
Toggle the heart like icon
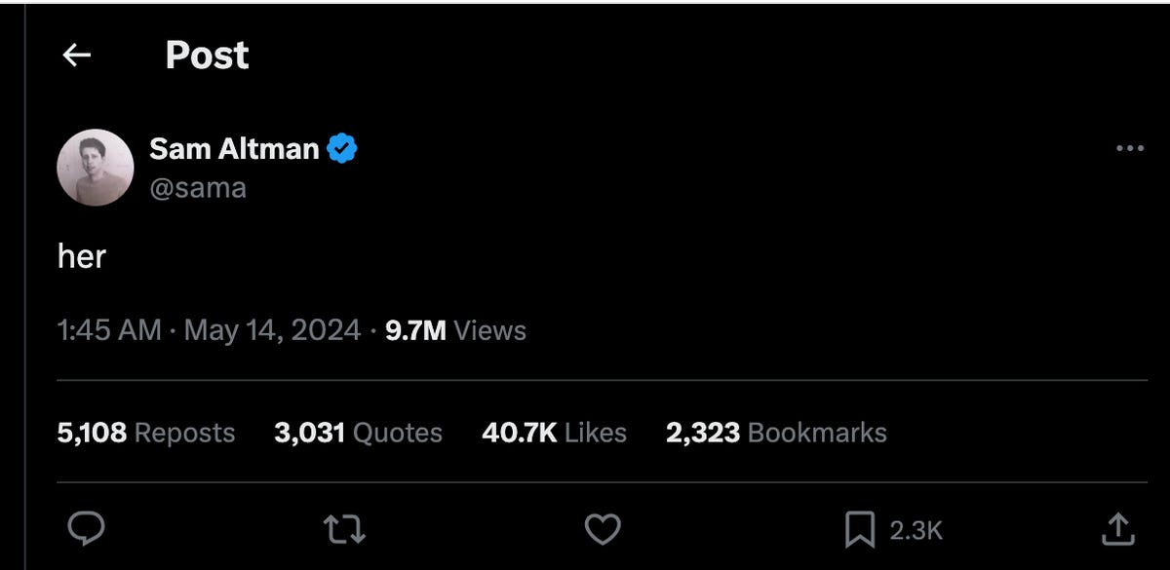(x=603, y=529)
